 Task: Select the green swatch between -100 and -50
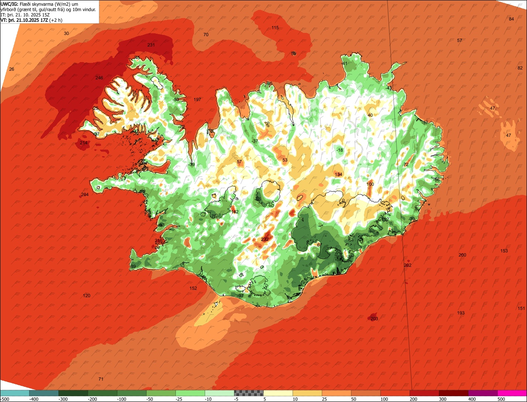coord(132,393)
